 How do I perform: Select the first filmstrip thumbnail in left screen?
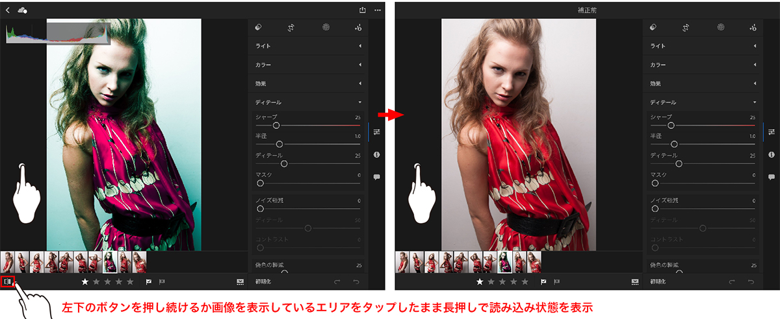click(x=7, y=262)
